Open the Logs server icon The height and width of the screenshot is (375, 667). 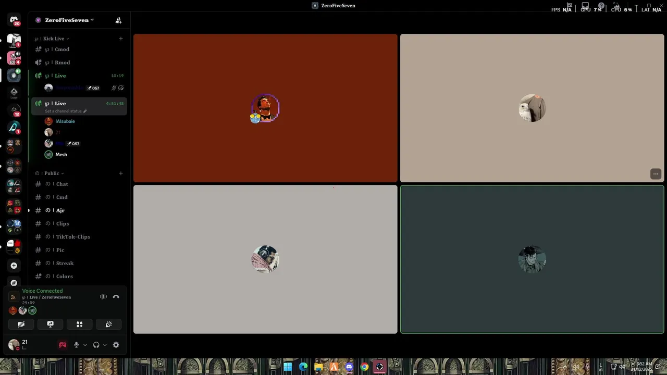(14, 92)
